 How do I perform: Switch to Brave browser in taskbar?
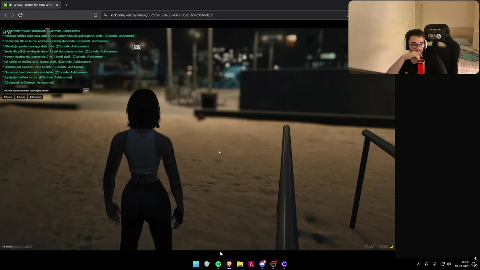(x=229, y=264)
